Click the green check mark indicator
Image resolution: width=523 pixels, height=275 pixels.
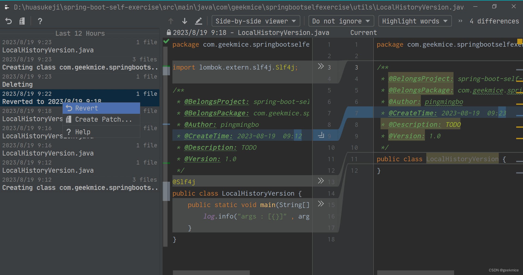pos(166,41)
